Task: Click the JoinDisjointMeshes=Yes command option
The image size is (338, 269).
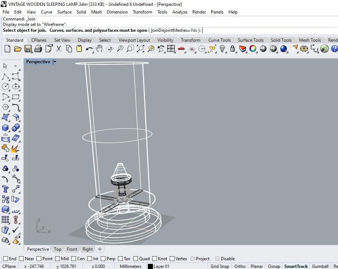Action: [174, 30]
